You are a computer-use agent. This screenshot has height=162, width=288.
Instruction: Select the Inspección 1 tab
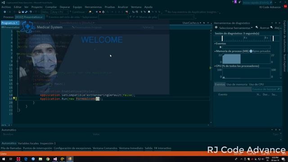click(48, 143)
